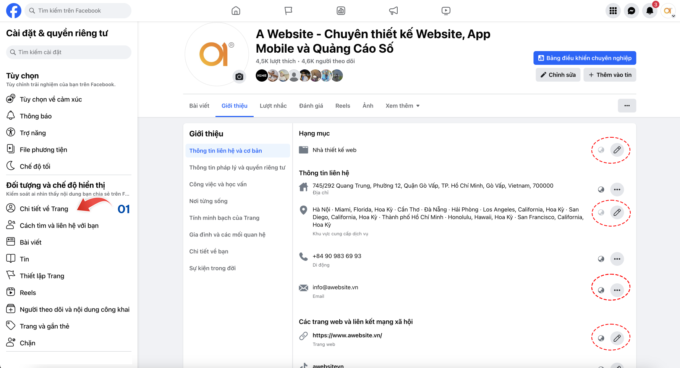Open Reels settings in sidebar

pyautogui.click(x=69, y=292)
